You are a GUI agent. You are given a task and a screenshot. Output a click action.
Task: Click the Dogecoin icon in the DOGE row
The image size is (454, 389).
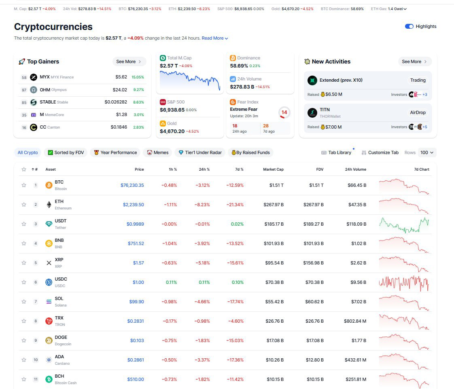click(49, 340)
